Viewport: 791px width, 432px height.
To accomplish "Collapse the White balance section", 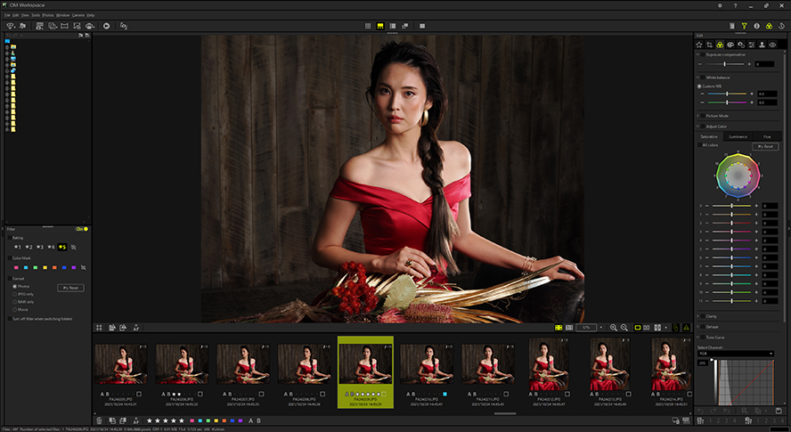I will [698, 77].
